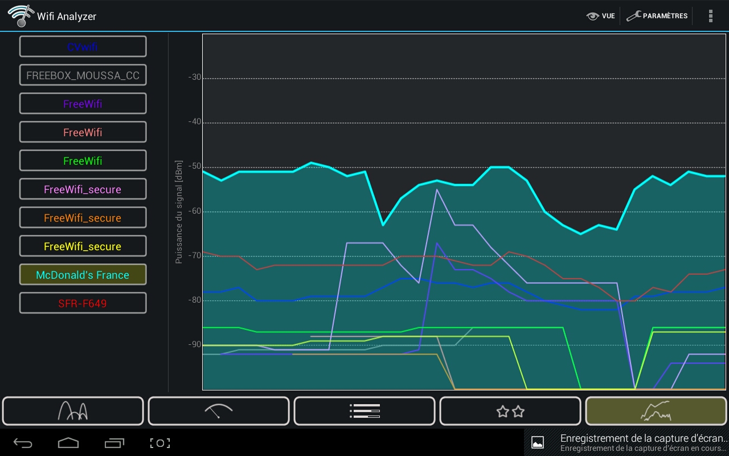Deselect the highlighted McDonald's France network
729x456 pixels.
[x=83, y=275]
